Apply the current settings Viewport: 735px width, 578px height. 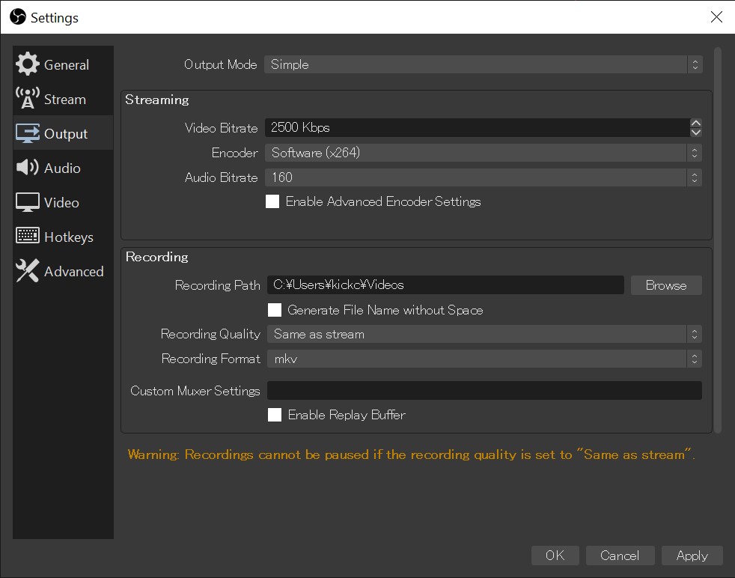(x=692, y=556)
